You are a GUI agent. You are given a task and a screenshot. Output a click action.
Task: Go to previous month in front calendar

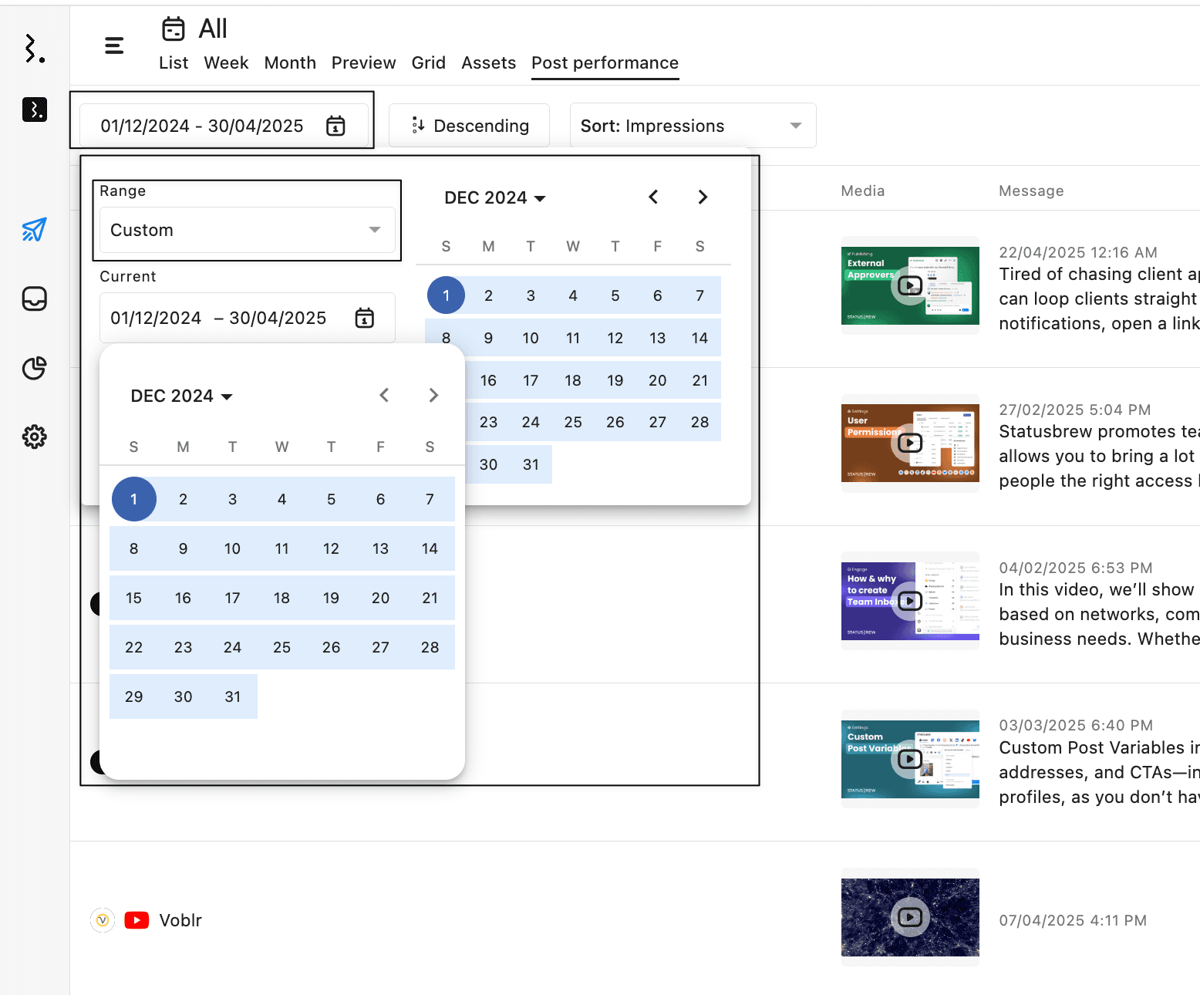[384, 396]
